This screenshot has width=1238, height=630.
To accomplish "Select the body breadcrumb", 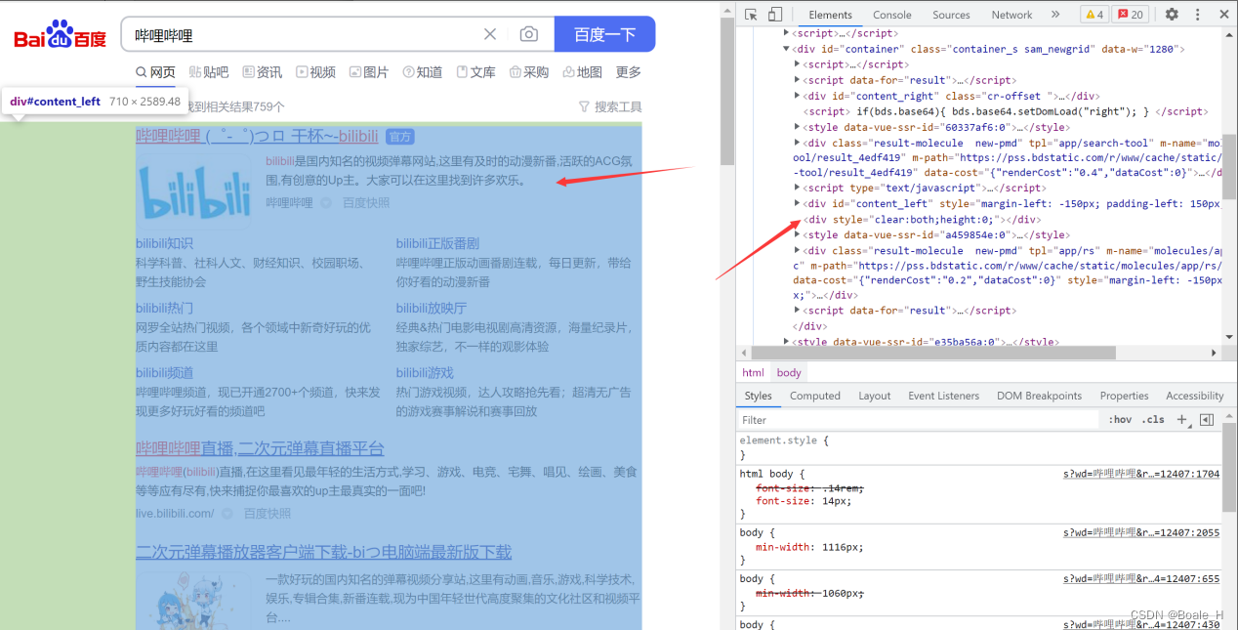I will (x=789, y=372).
